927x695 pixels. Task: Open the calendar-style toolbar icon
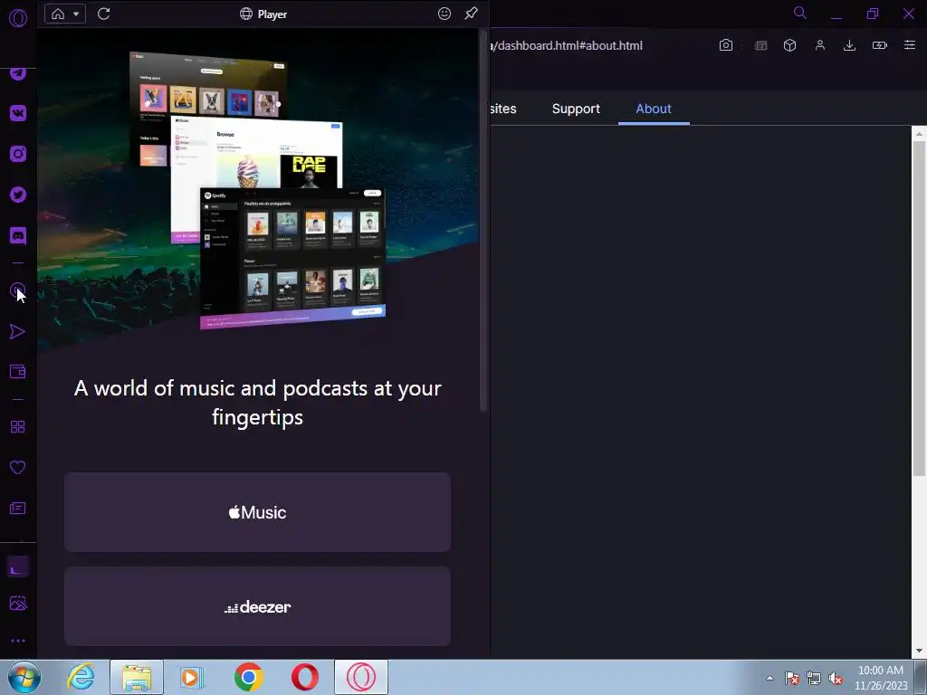pyautogui.click(x=760, y=45)
